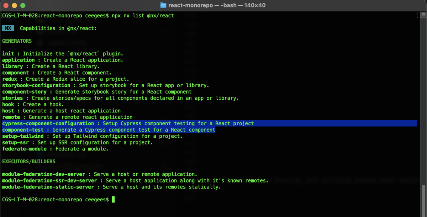Click the description "Set up Tailwind configuration for a project."

pos(117,136)
